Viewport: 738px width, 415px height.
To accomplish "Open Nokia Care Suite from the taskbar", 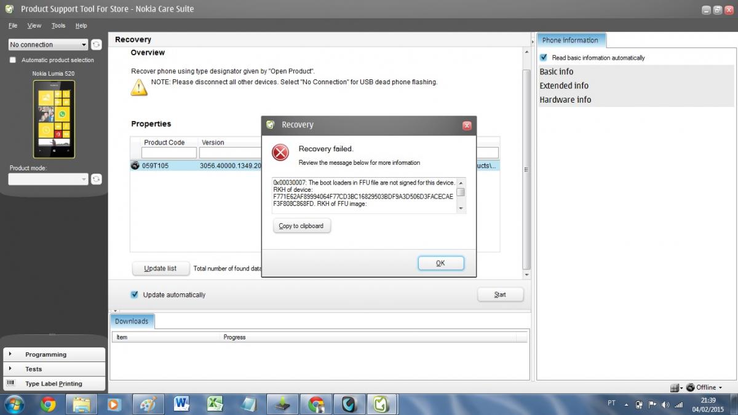I will click(381, 404).
